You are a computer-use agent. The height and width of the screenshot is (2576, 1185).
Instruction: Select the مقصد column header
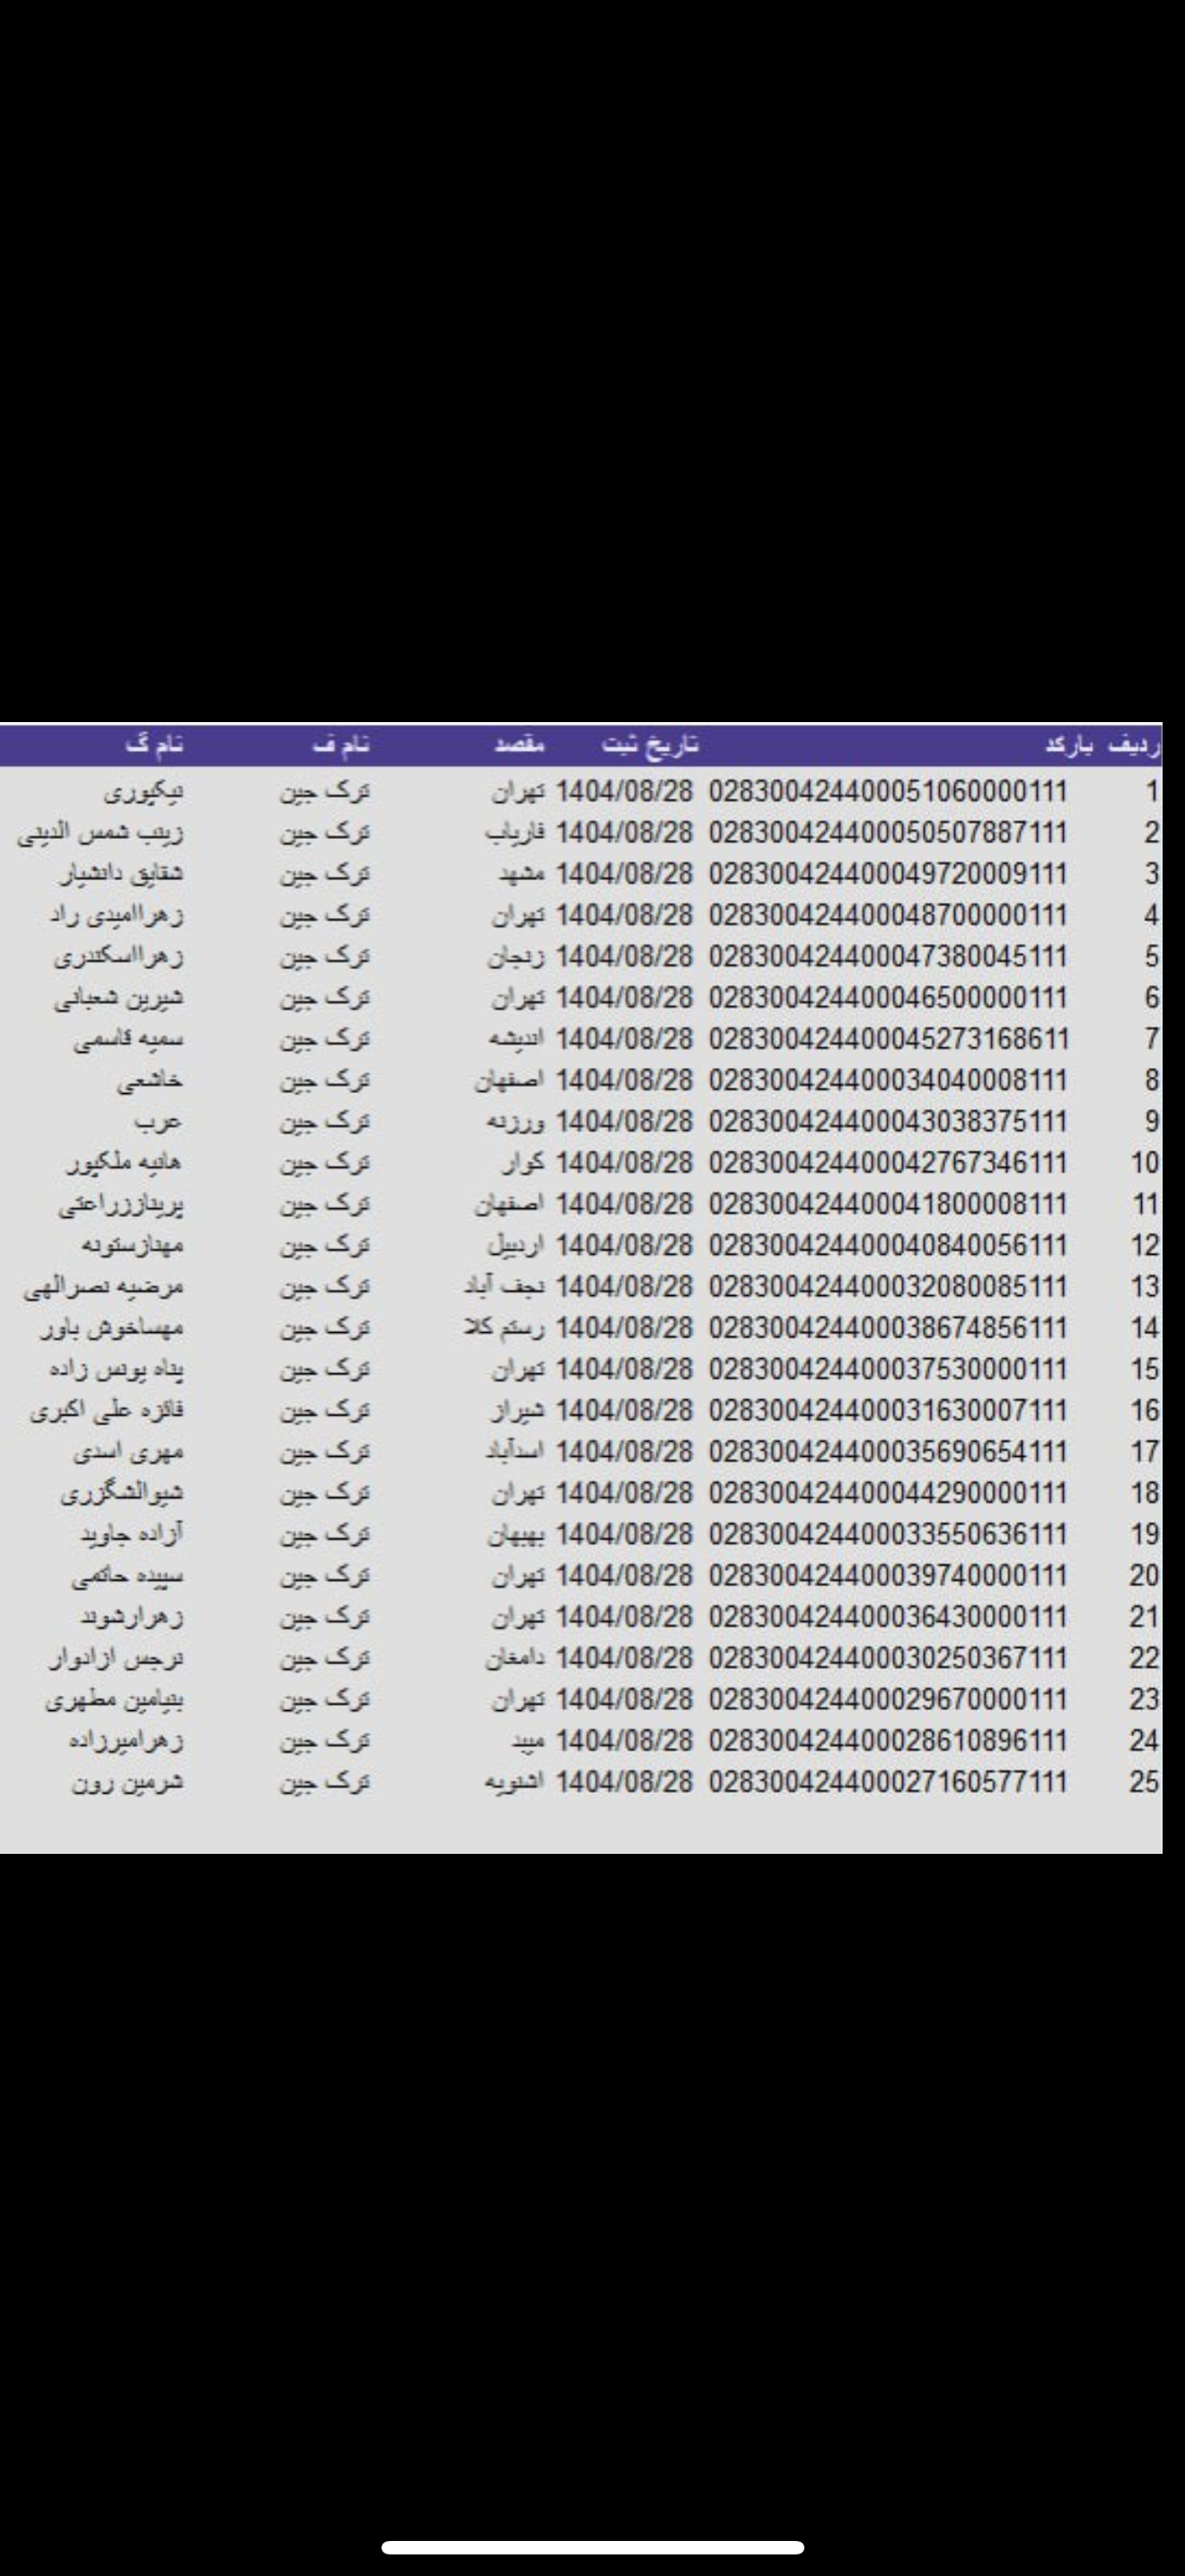pos(519,745)
